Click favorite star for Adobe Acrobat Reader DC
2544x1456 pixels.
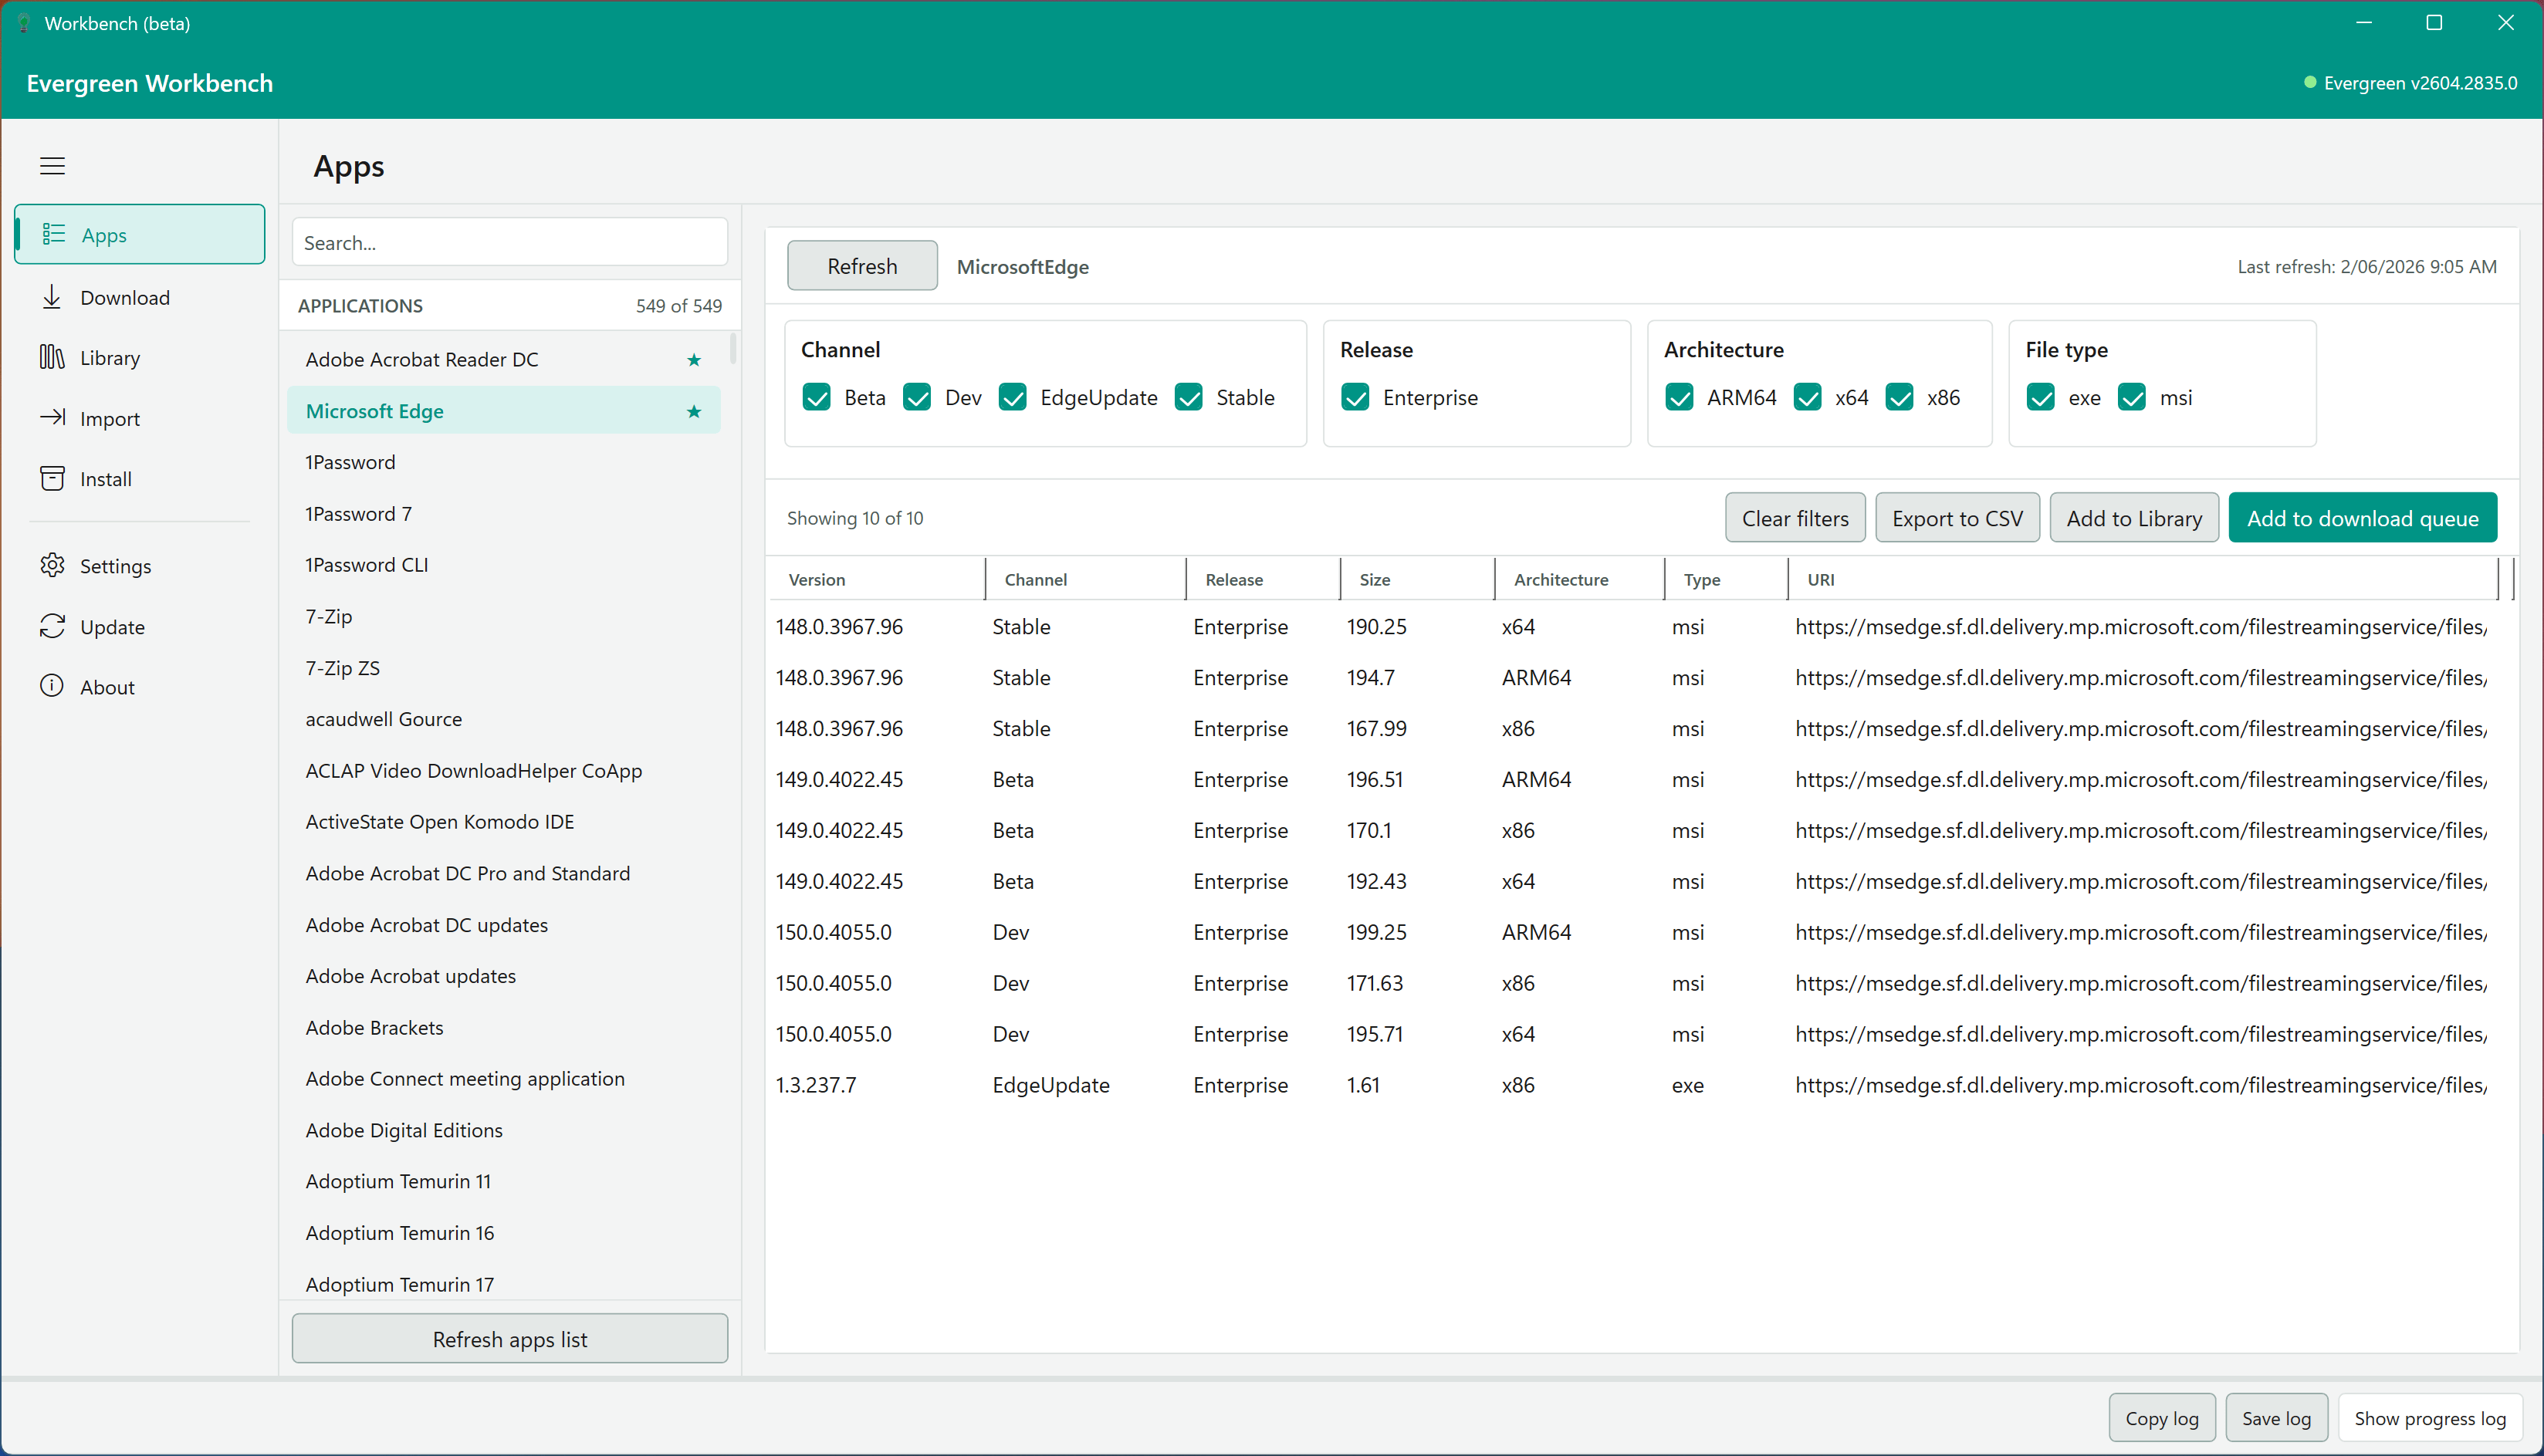(694, 360)
